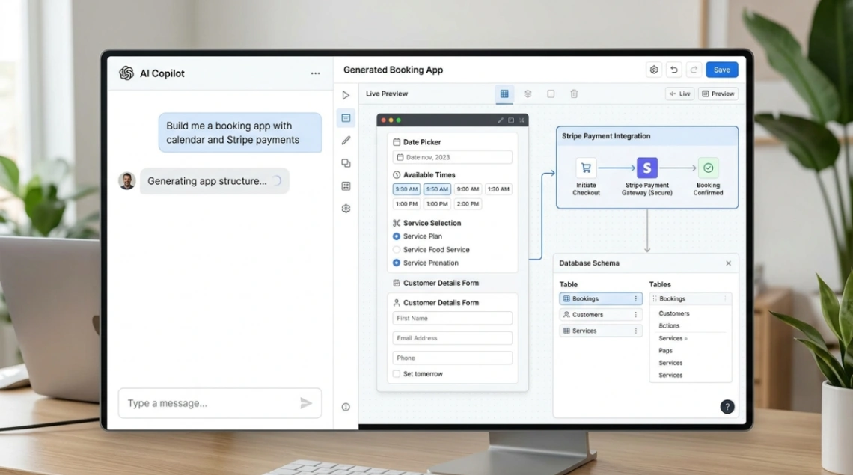The height and width of the screenshot is (475, 853).
Task: Select the Services table entry on left
Action: pyautogui.click(x=601, y=331)
